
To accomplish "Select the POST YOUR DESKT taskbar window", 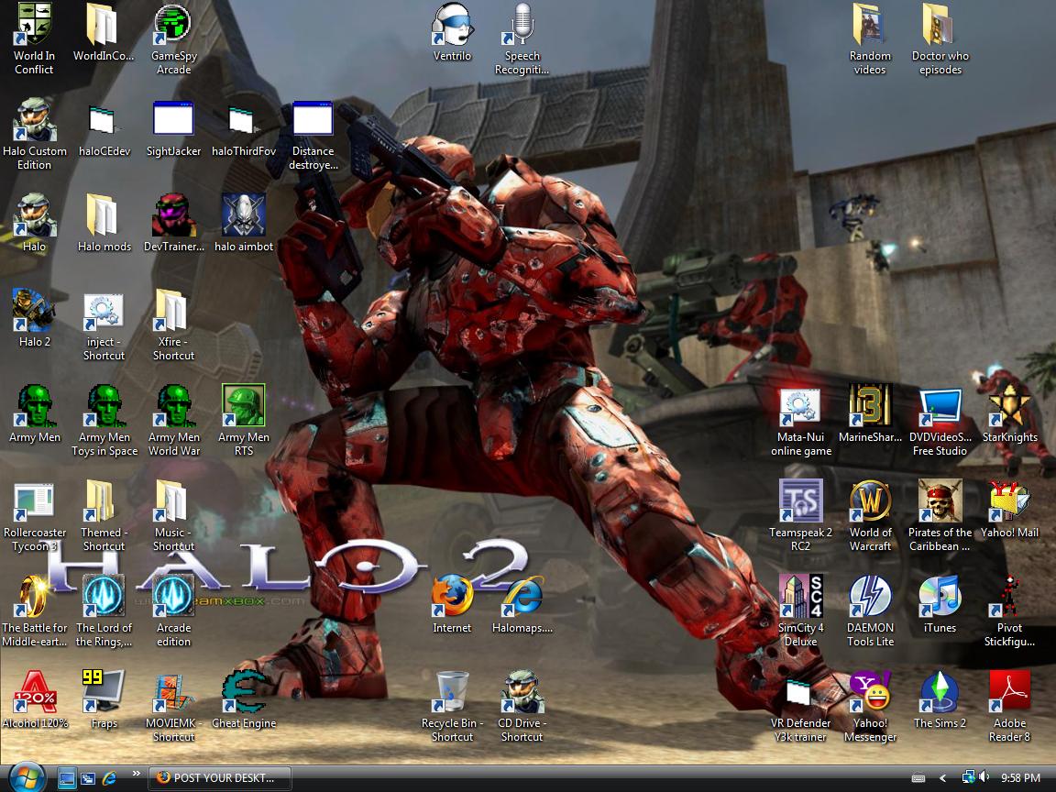I will 218,778.
